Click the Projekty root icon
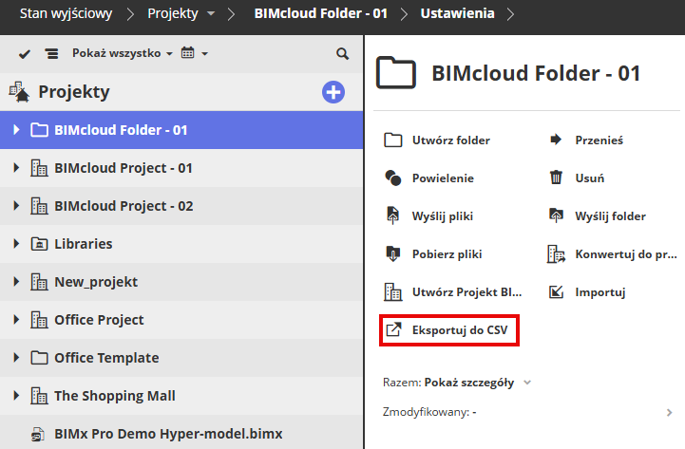 click(x=20, y=92)
